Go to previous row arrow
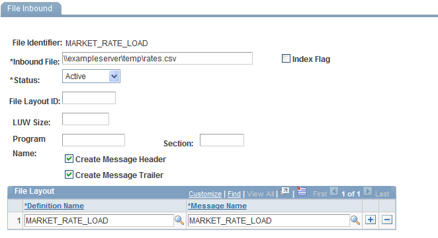The image size is (438, 238). click(x=334, y=191)
